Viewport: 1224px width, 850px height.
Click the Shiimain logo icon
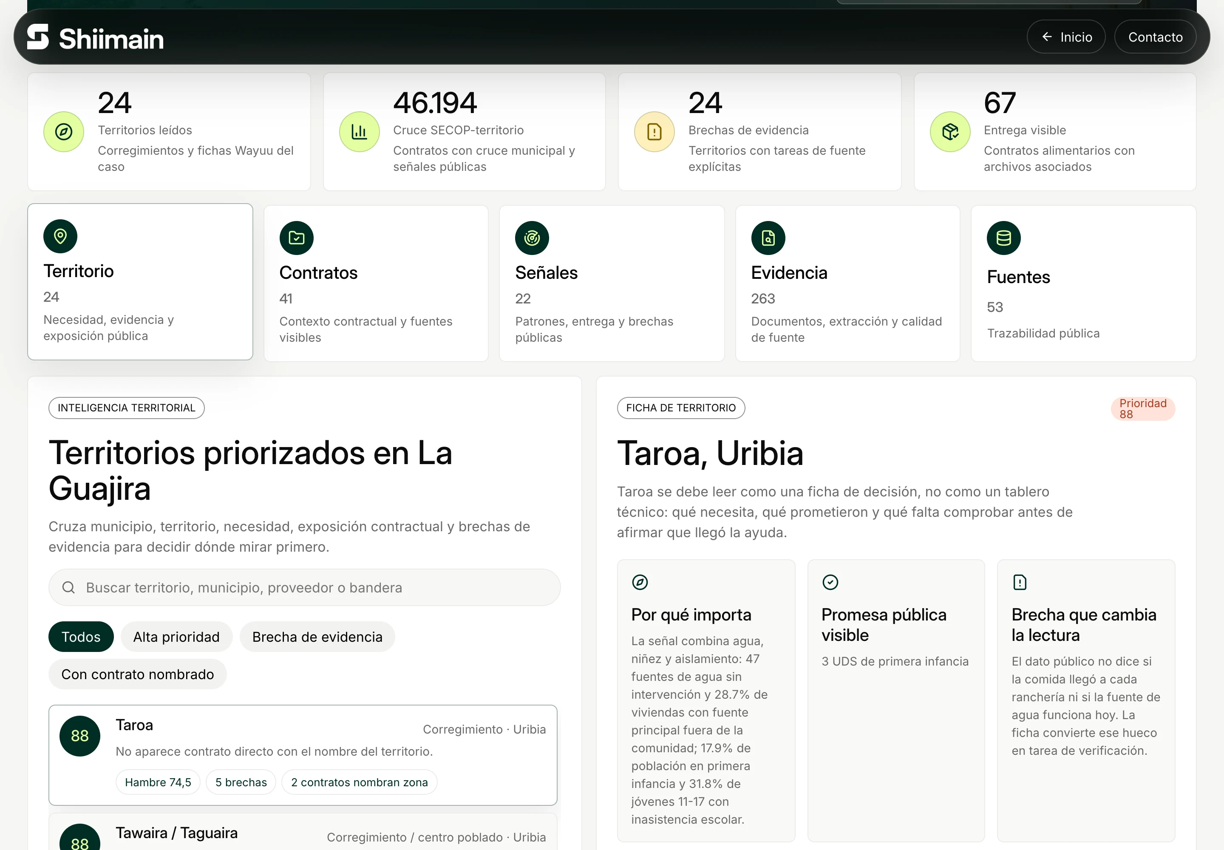point(38,37)
